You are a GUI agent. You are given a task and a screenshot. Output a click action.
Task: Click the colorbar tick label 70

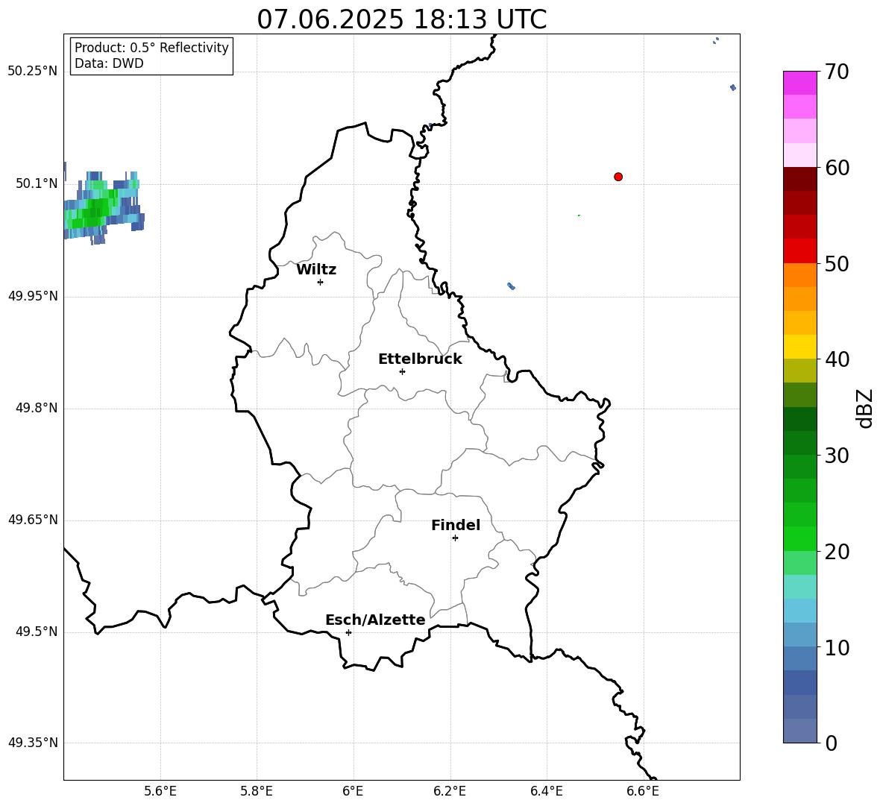[x=837, y=72]
